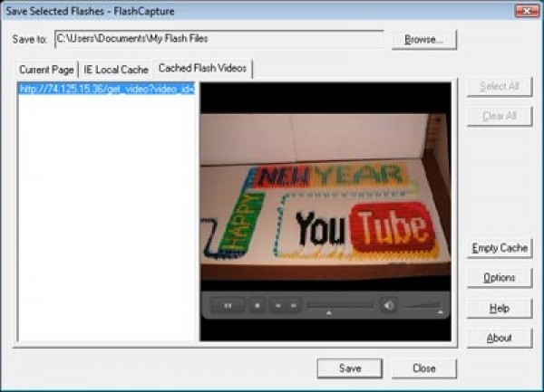Stop the video preview

(x=257, y=306)
